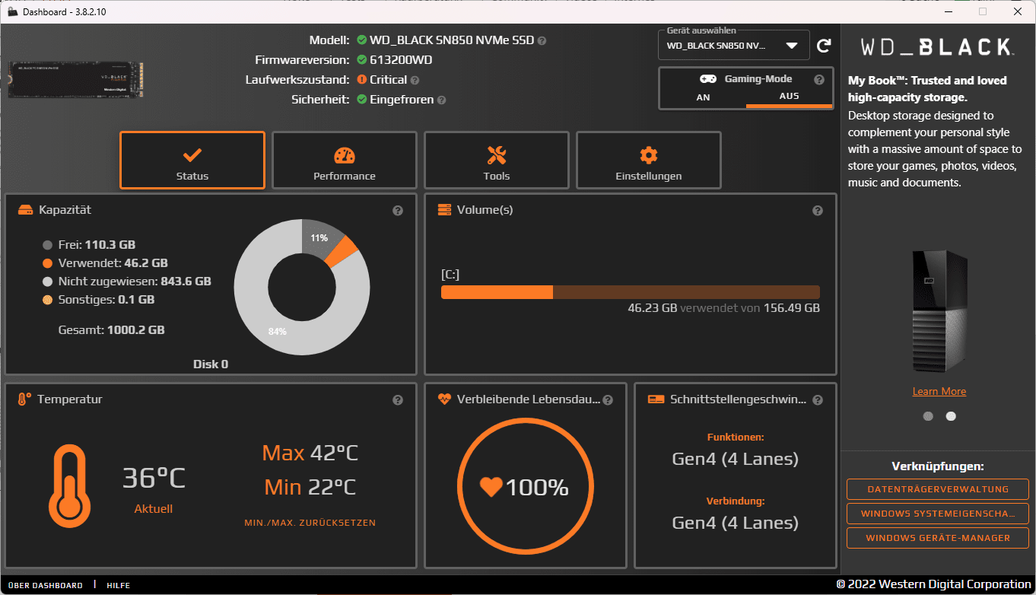Click green check icon beside Firmwareversion
1036x595 pixels.
point(362,60)
